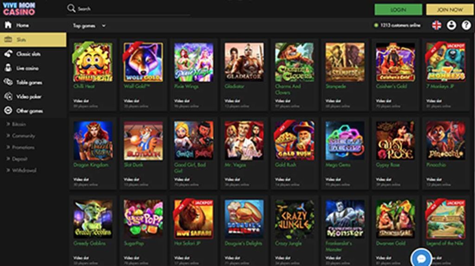475x266 pixels.
Task: Click the JOIN NOW button
Action: tap(449, 10)
